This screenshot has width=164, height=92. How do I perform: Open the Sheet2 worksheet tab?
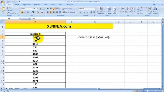(18, 89)
